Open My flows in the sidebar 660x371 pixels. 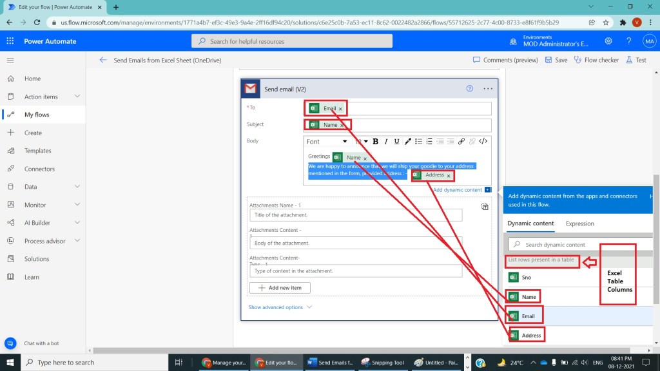pyautogui.click(x=37, y=115)
